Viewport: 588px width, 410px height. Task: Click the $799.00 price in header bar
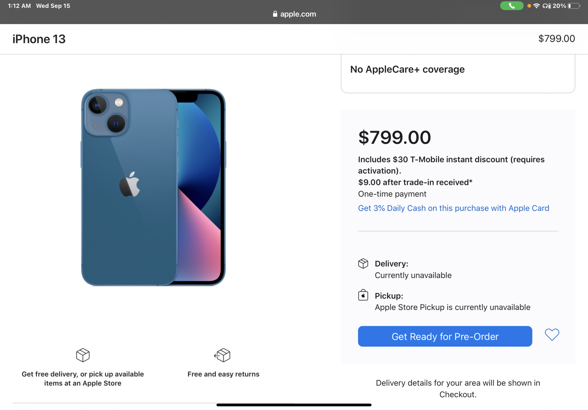pos(556,39)
